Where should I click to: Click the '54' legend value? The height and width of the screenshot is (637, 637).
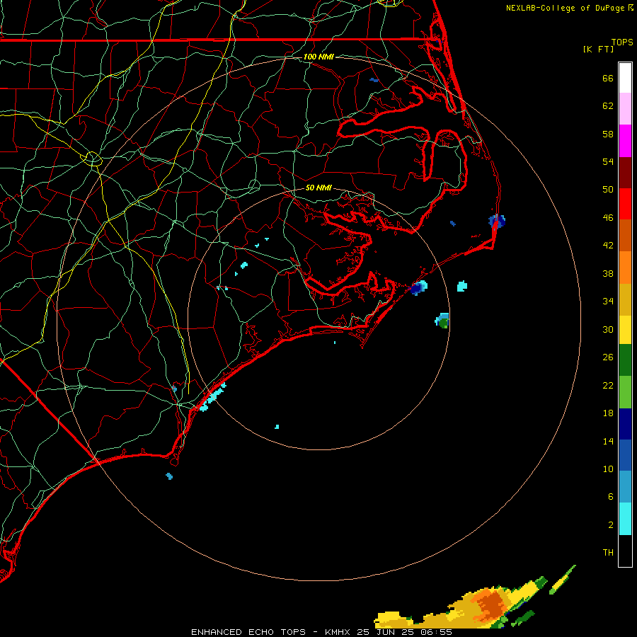pos(608,161)
